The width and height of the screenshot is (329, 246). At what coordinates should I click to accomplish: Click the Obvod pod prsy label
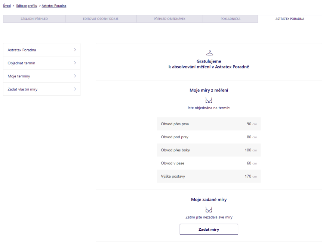pos(175,137)
